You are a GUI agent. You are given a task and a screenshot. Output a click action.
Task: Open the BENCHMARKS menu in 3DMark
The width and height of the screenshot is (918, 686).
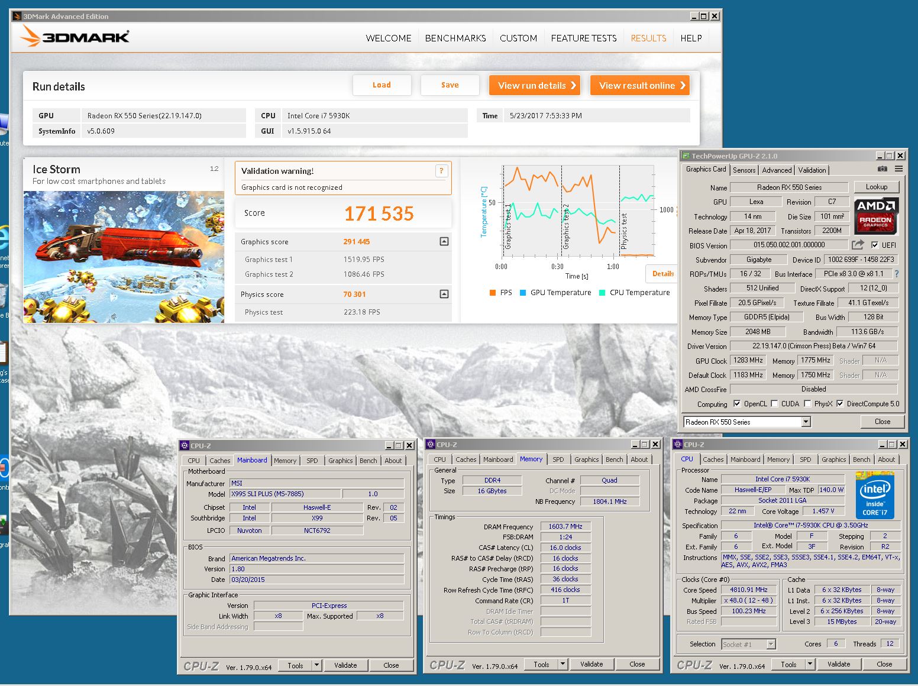point(455,38)
